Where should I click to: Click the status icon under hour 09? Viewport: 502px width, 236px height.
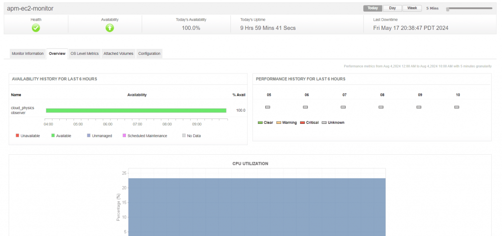pos(419,107)
